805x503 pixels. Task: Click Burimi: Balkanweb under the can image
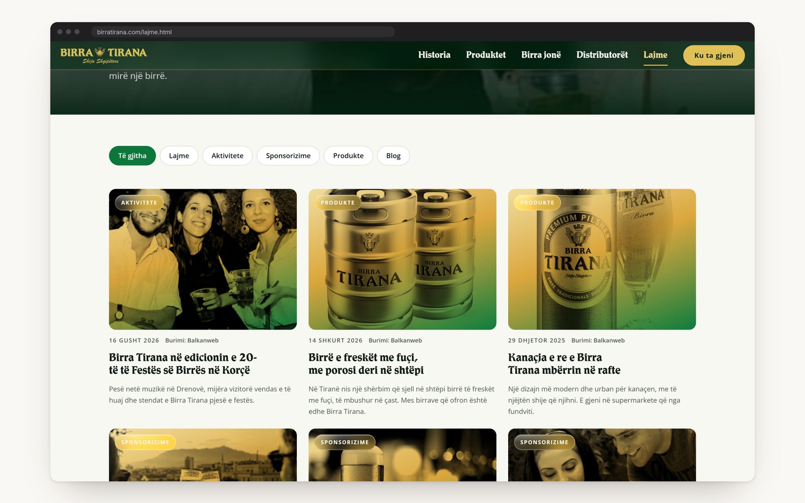point(598,341)
